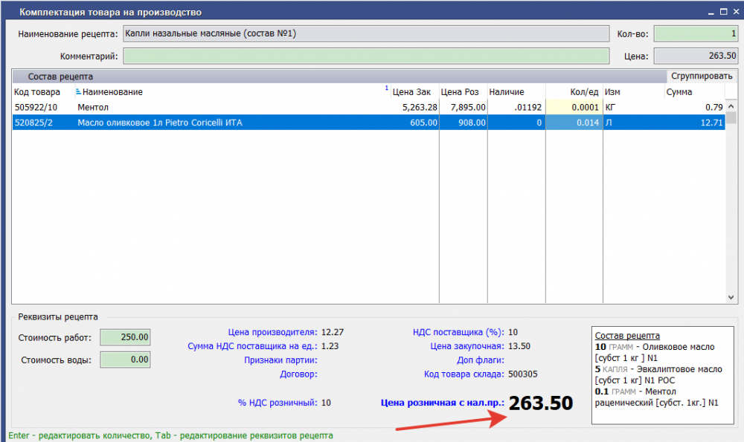The height and width of the screenshot is (442, 744).
Task: Click the Сумма НДС поставщика value 1.23
Action: click(x=330, y=346)
